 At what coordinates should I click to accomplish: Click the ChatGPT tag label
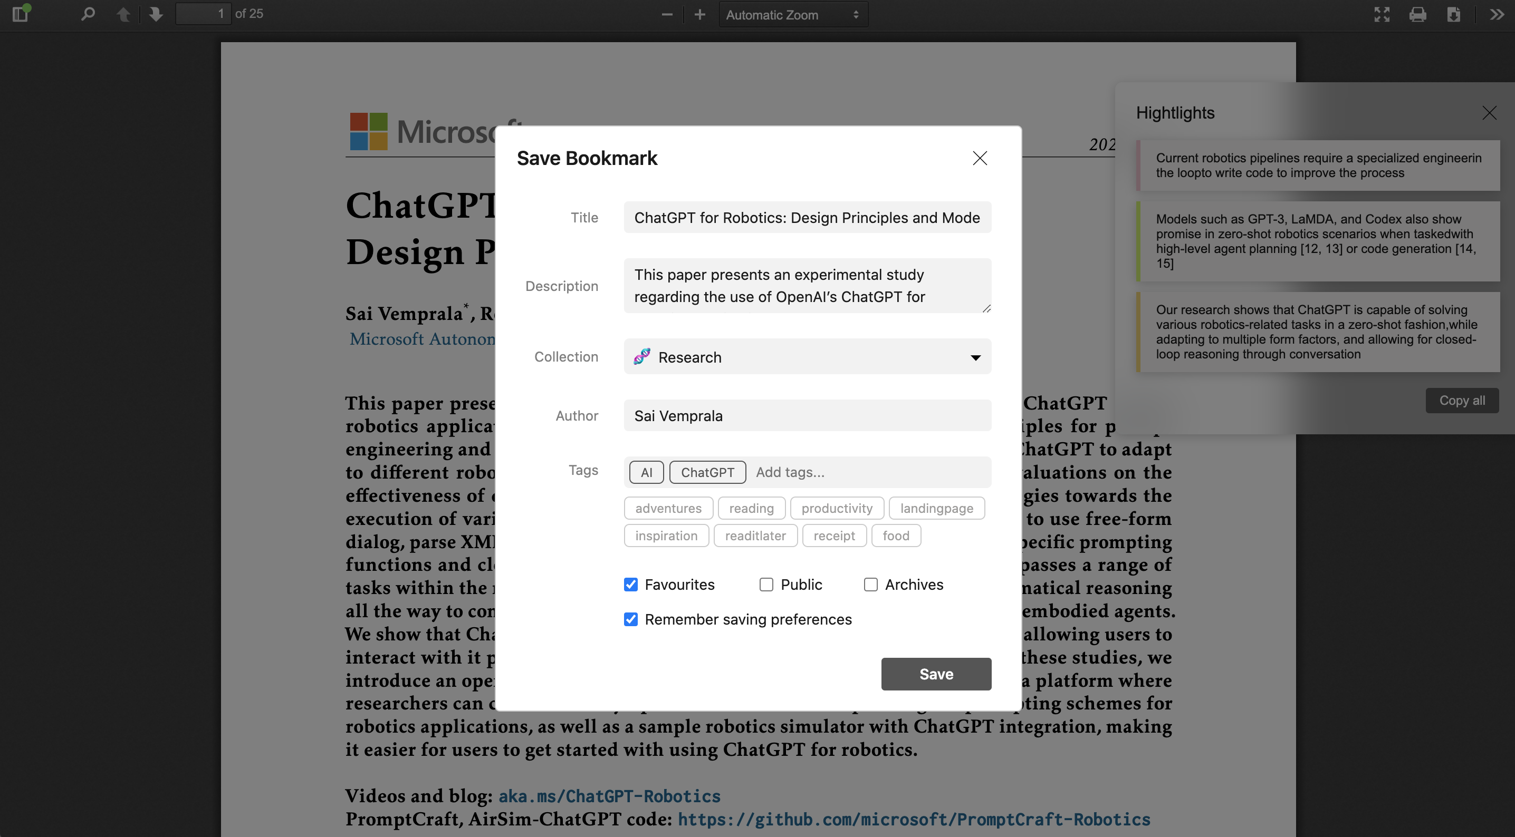point(707,472)
